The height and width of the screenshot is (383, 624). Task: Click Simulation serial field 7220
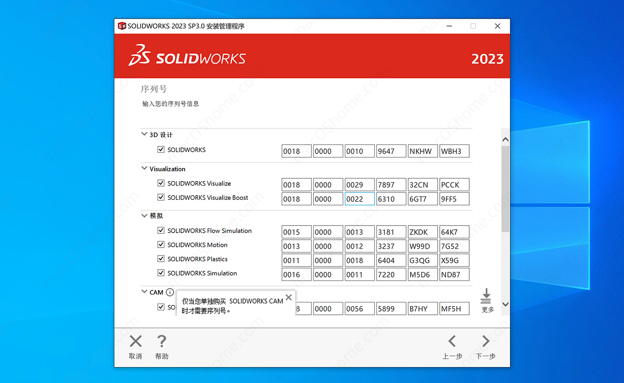(391, 274)
